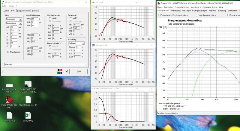Click the X cancel icon beside Start in AJHorn
Screen dimensions: 240x131
click(67, 72)
